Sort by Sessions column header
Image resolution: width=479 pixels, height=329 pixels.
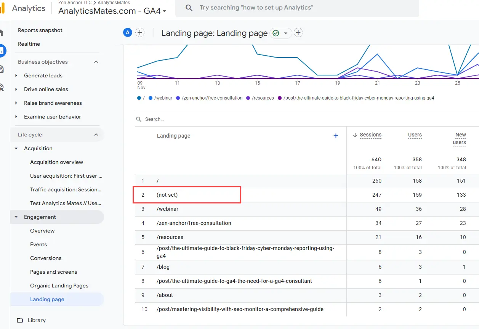[x=370, y=135]
